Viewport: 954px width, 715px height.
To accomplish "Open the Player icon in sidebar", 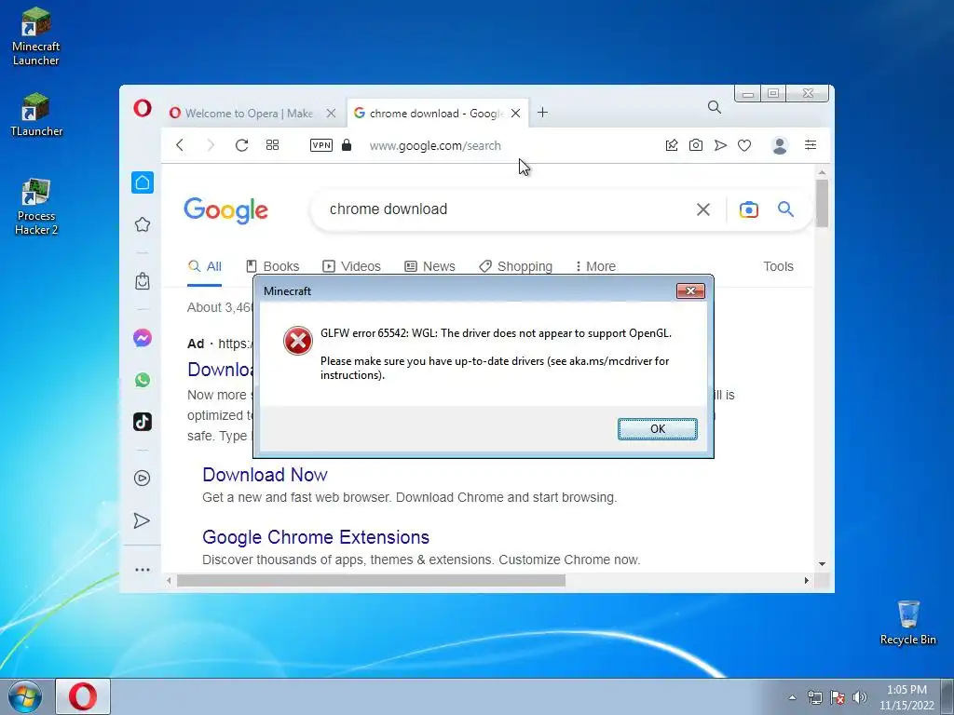I will click(142, 478).
